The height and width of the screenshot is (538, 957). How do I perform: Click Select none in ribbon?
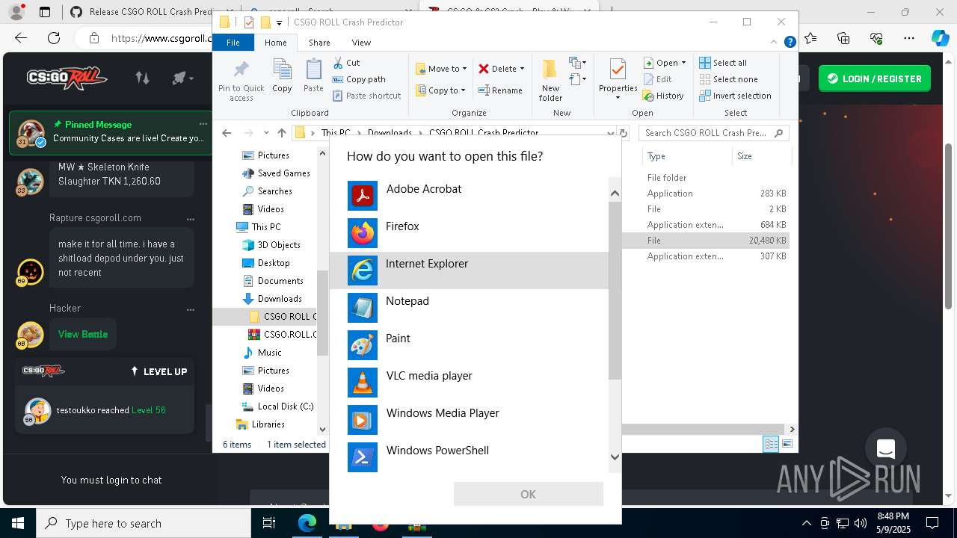click(x=728, y=79)
